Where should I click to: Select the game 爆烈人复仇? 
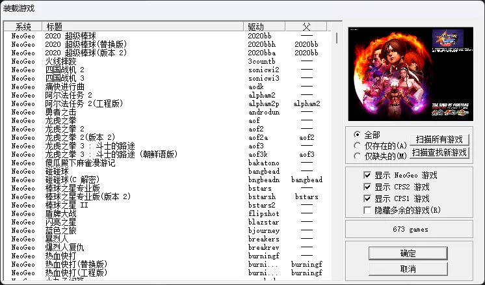point(167,247)
